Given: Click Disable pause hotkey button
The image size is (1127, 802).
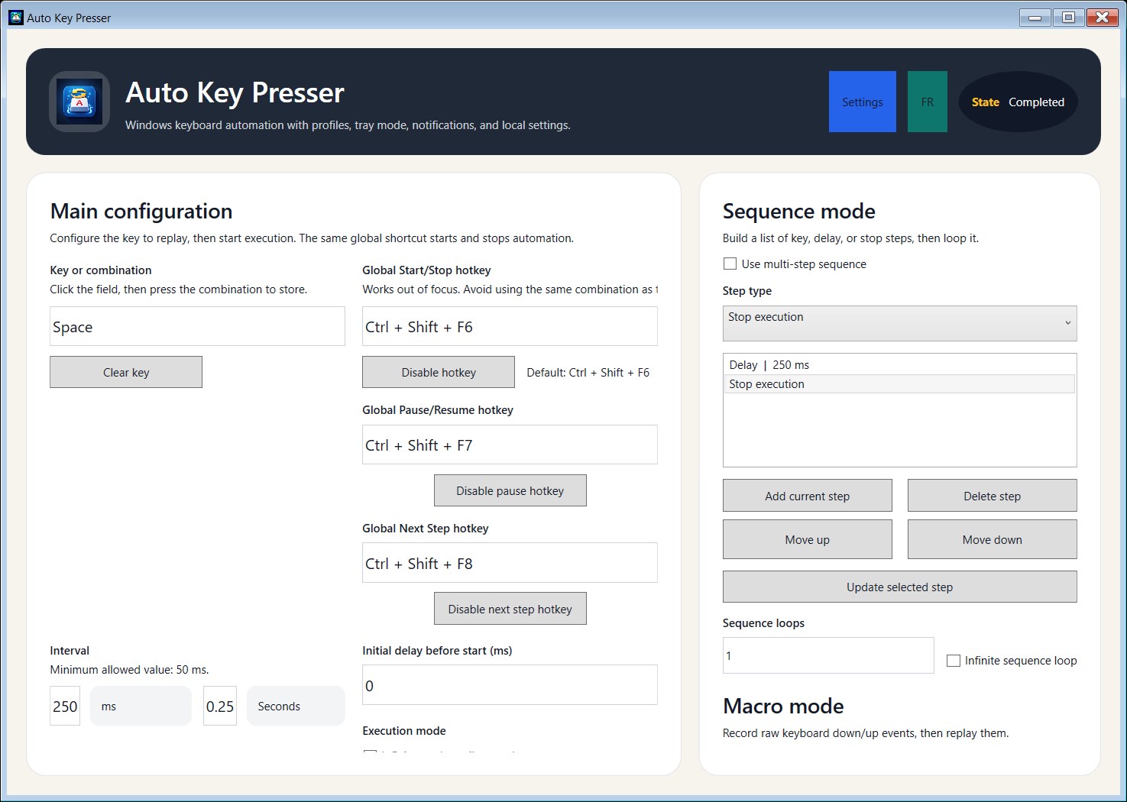Looking at the screenshot, I should pyautogui.click(x=510, y=490).
